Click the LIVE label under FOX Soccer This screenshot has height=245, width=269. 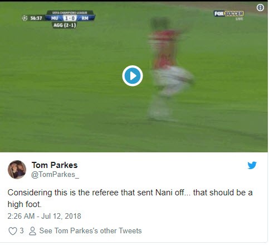[239, 19]
